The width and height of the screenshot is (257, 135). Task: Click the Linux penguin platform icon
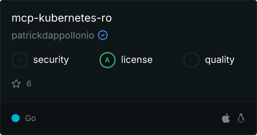click(241, 118)
